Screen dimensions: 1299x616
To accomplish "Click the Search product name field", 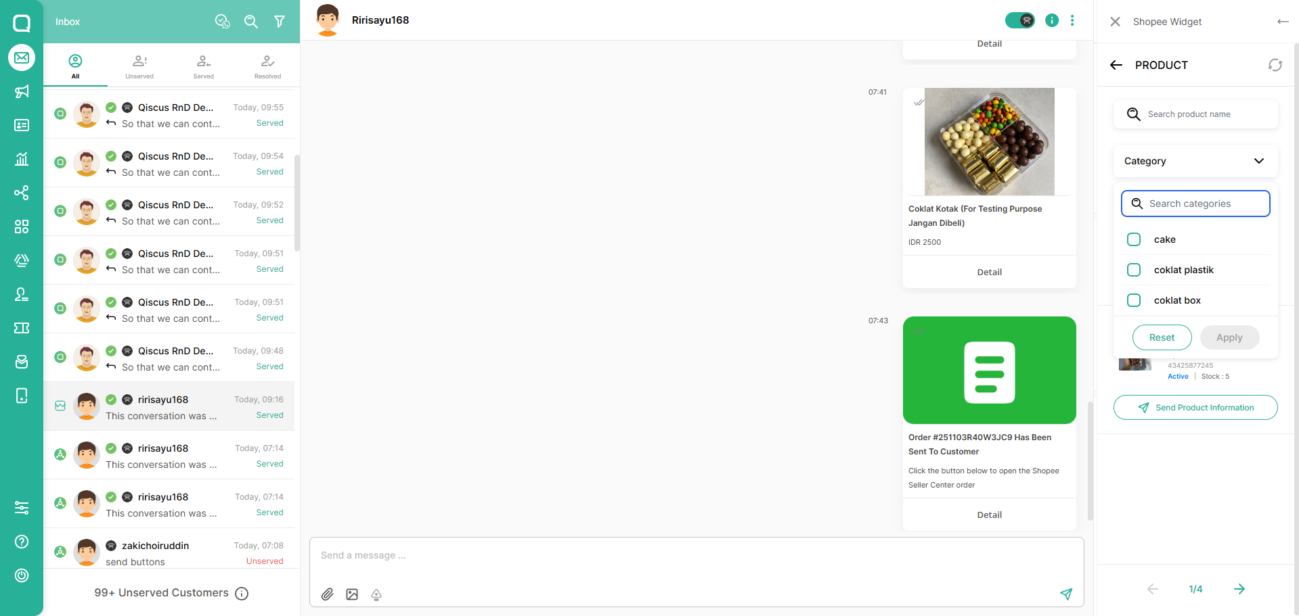I will click(x=1195, y=114).
